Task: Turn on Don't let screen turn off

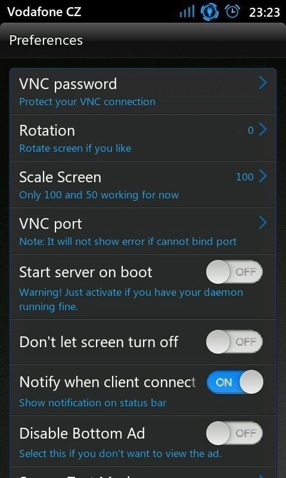Action: (x=234, y=342)
